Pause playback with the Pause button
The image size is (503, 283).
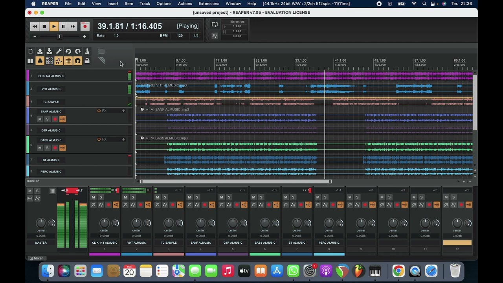pos(63,26)
